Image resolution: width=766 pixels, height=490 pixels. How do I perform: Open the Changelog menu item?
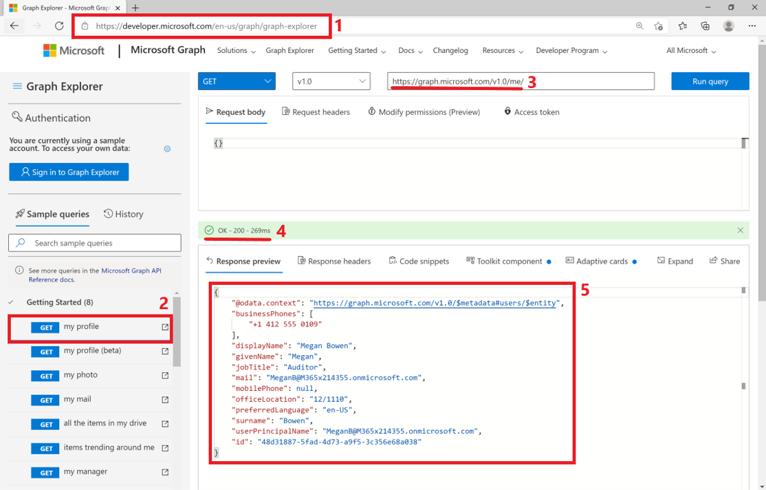point(450,50)
